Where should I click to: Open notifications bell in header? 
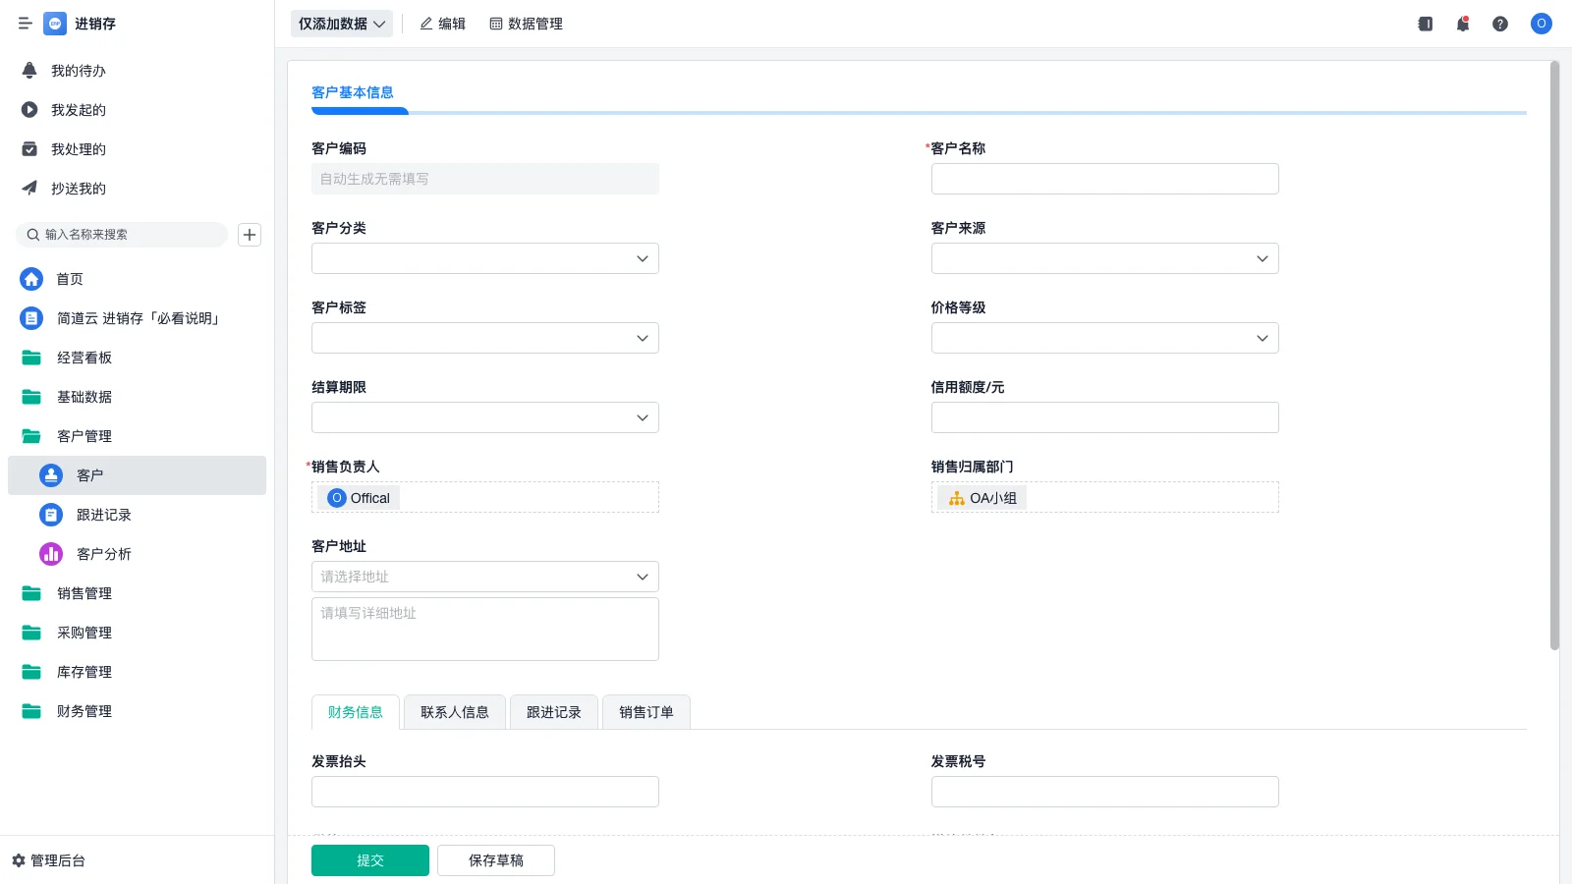coord(1463,24)
